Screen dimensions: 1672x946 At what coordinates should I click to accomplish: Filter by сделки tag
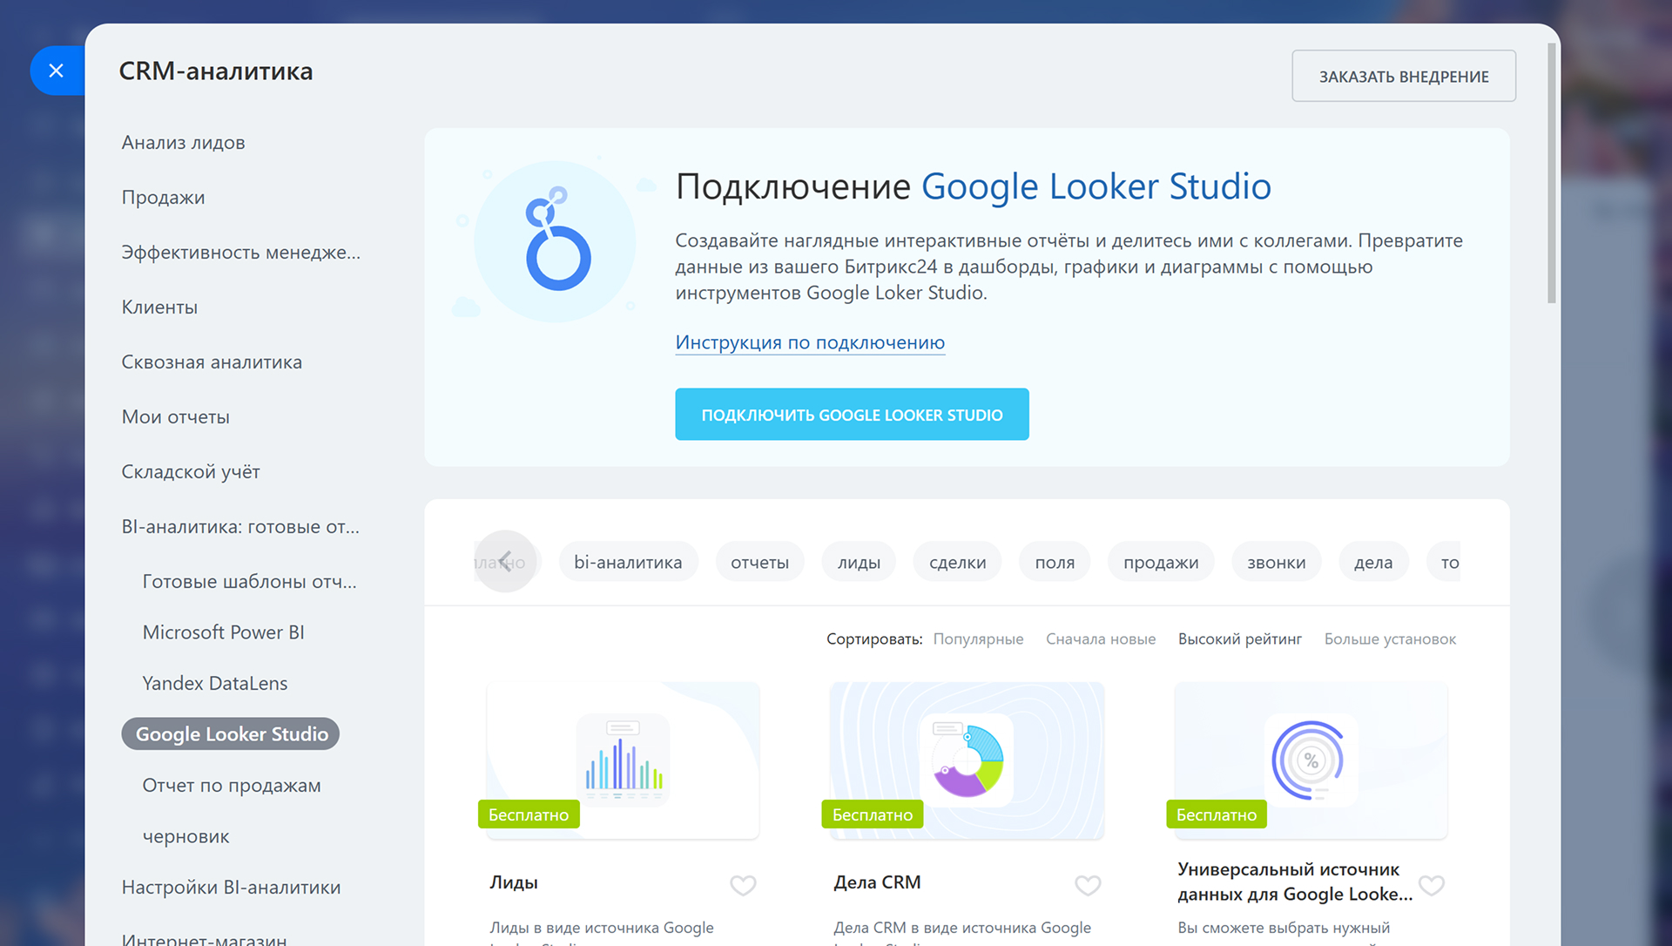click(957, 563)
